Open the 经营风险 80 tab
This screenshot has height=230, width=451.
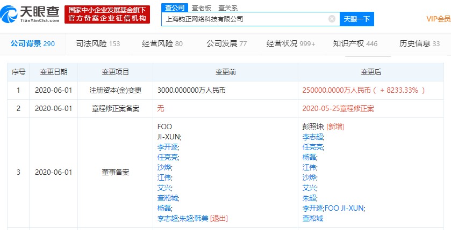(x=162, y=43)
